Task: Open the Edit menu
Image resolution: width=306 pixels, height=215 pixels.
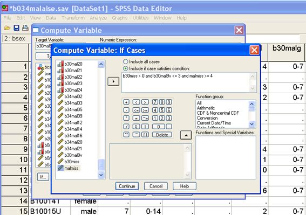Action: pos(21,18)
